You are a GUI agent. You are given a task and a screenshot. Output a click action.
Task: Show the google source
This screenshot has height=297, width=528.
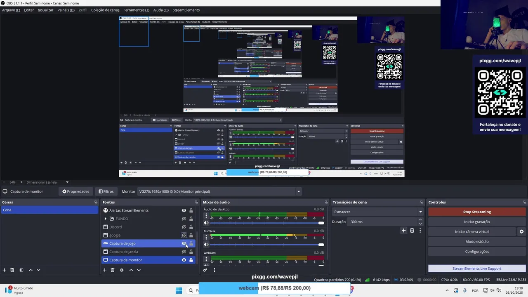click(184, 235)
